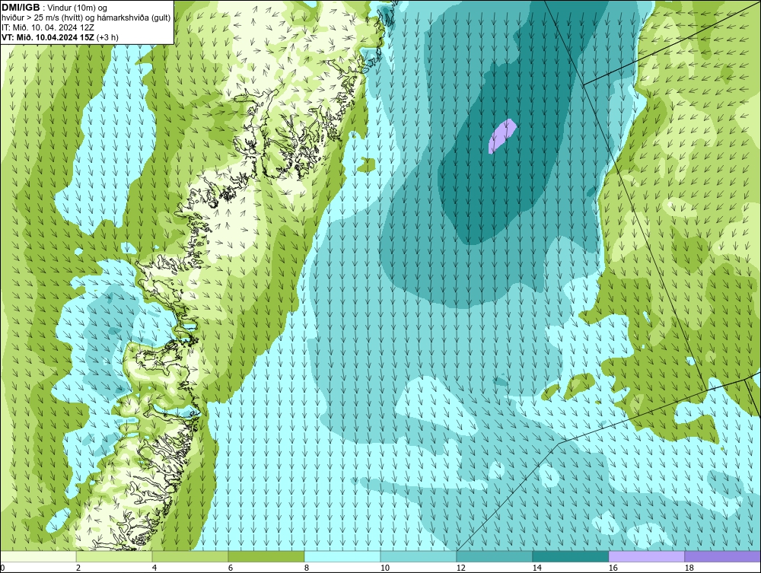Click the legend scale label "6"
Screen dimensions: 761x573
[231, 568]
